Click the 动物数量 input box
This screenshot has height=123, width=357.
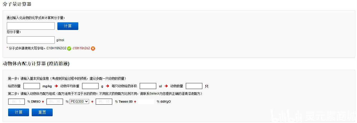click(x=194, y=86)
